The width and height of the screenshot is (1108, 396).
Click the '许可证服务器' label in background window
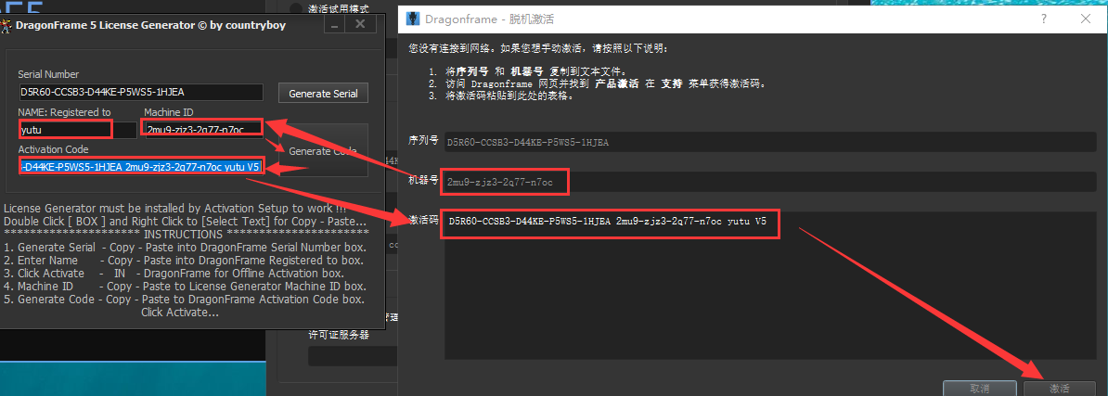coord(340,335)
